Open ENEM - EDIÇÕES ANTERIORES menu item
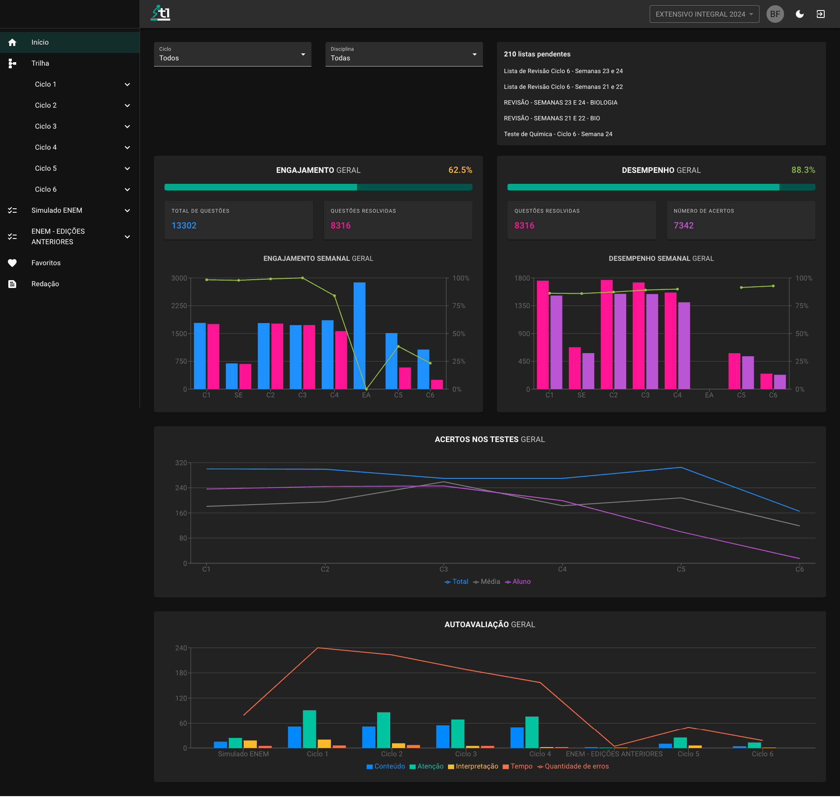 [x=58, y=236]
